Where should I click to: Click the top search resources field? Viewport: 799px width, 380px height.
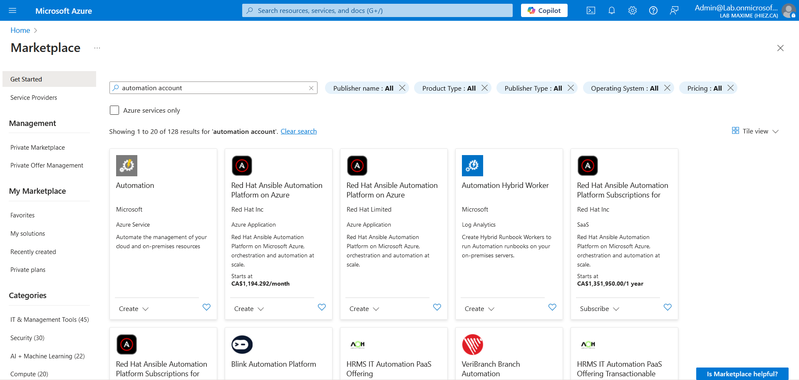(377, 11)
